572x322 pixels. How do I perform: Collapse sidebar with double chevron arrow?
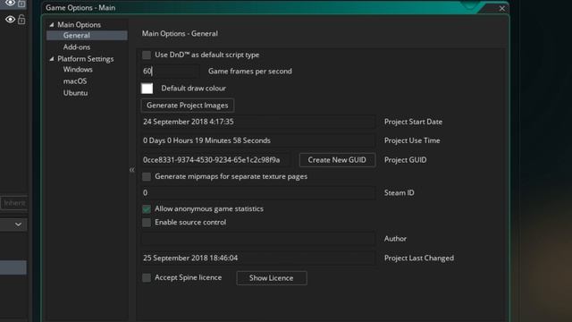[x=131, y=170]
